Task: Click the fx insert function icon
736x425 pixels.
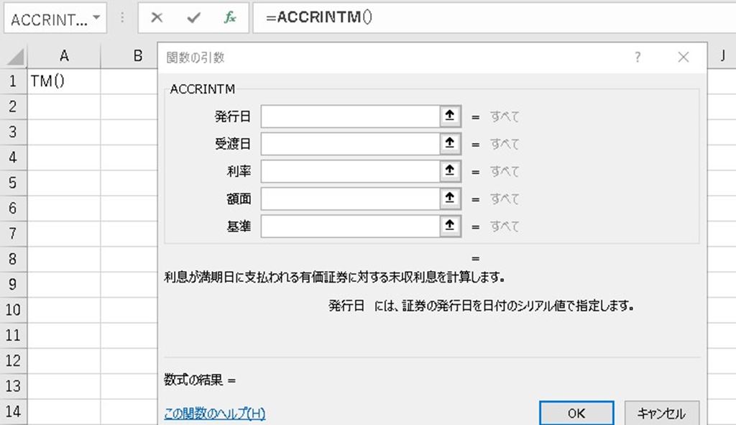Action: coord(230,19)
